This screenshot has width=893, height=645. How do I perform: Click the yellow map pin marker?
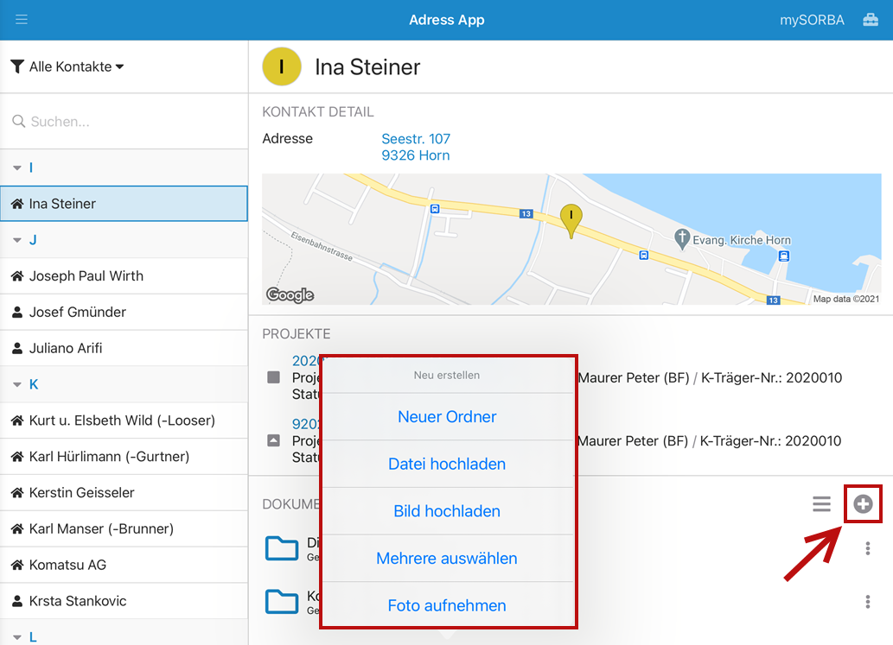point(571,221)
